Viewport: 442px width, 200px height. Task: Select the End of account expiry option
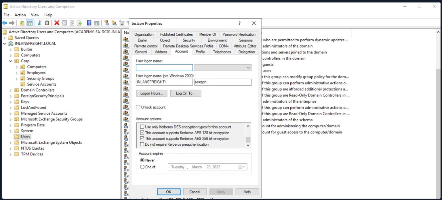[142, 167]
